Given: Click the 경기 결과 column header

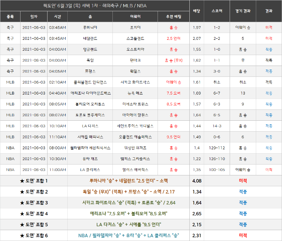Looking at the screenshot, I should pos(243,11).
